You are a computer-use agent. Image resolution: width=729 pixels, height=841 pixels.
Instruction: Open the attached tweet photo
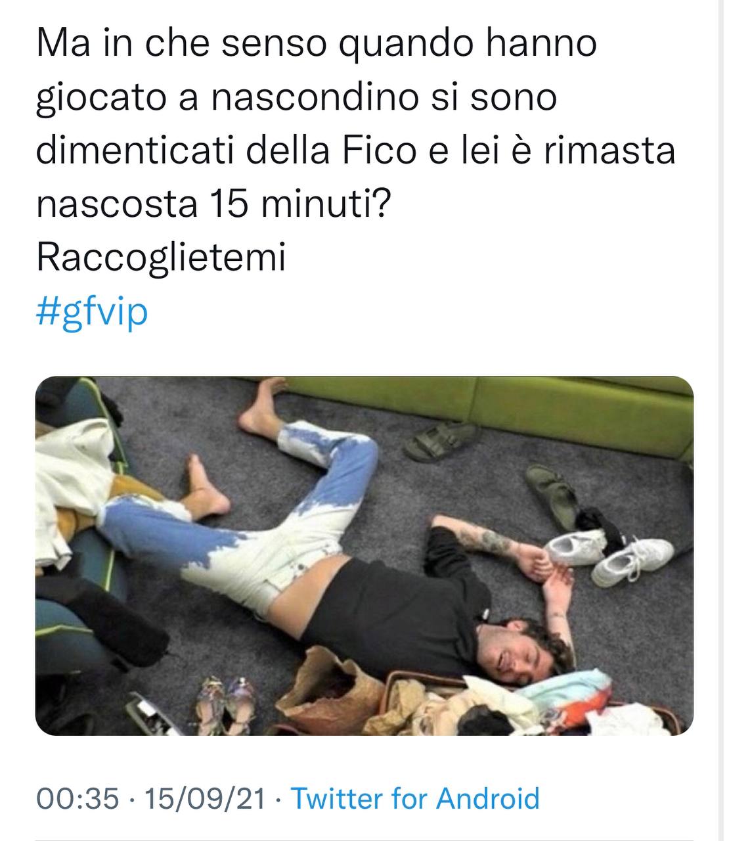point(364,556)
